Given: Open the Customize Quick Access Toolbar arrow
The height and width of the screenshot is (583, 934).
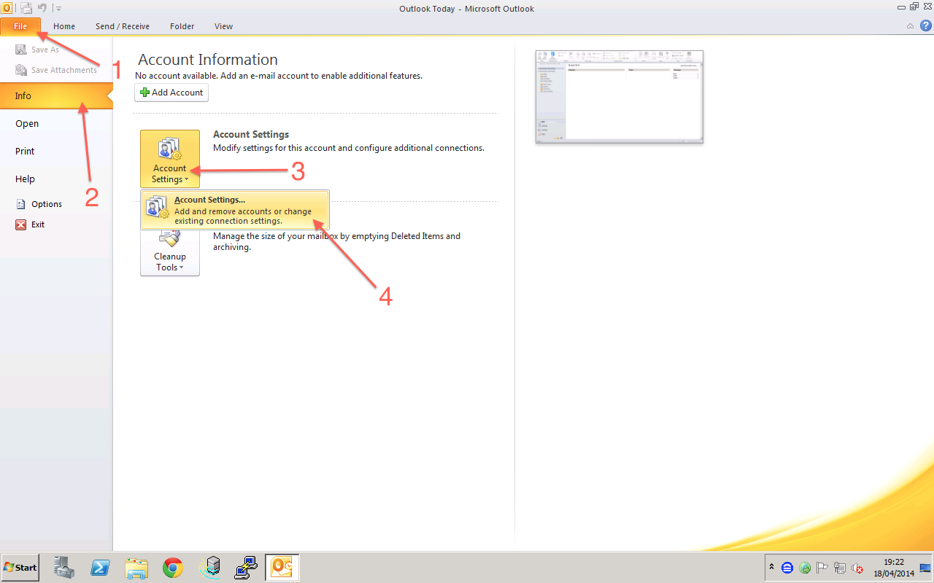Looking at the screenshot, I should (x=58, y=9).
